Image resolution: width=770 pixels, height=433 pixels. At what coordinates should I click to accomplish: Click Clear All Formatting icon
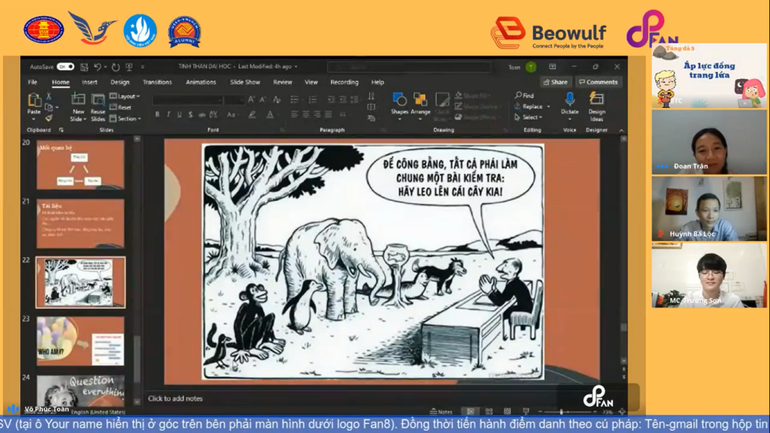point(277,100)
